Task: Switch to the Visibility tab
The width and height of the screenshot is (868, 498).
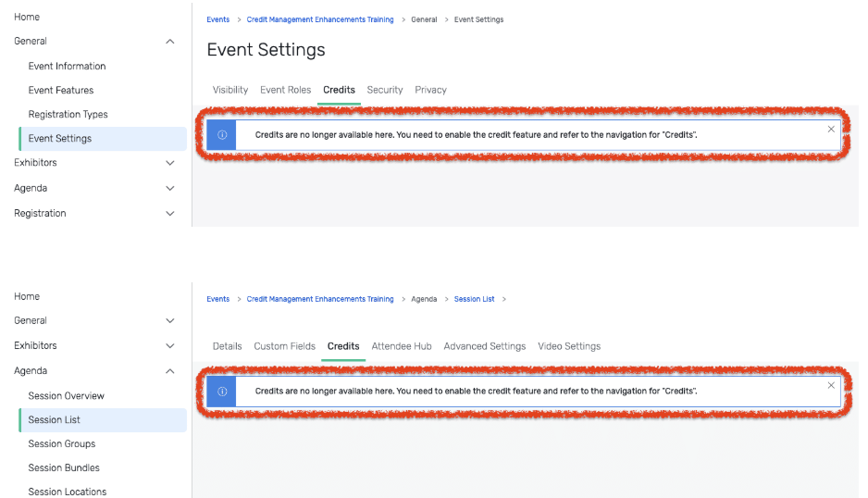Action: [x=230, y=90]
